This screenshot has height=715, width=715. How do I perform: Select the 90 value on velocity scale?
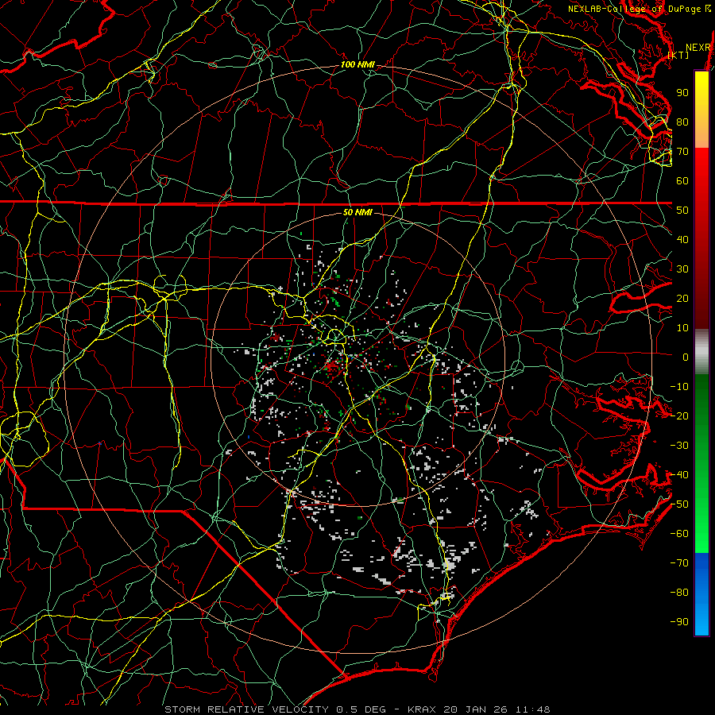coord(682,93)
